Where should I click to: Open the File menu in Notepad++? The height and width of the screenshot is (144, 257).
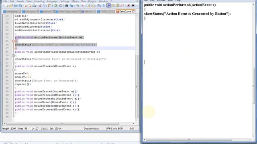(5, 1)
